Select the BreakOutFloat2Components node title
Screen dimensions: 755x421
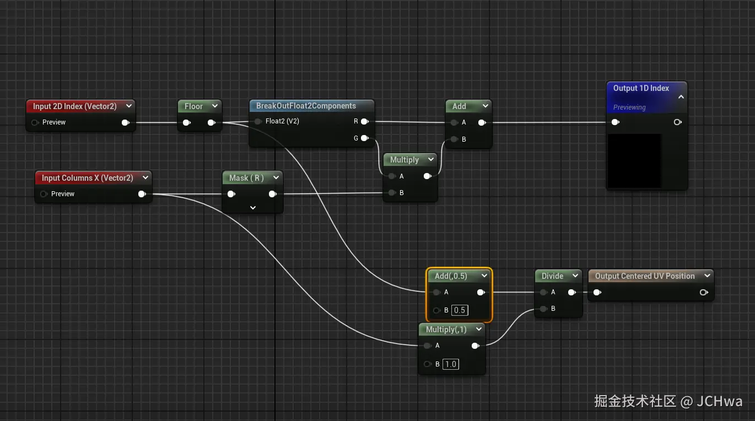tap(306, 106)
